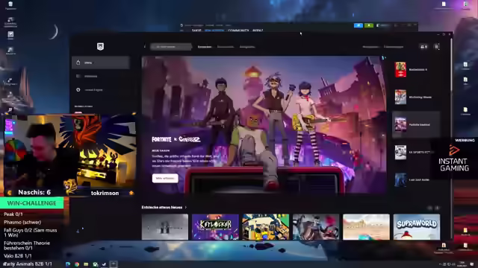Select Borderlands 4 in the featured list
This screenshot has height=268, width=478.
coord(416,69)
